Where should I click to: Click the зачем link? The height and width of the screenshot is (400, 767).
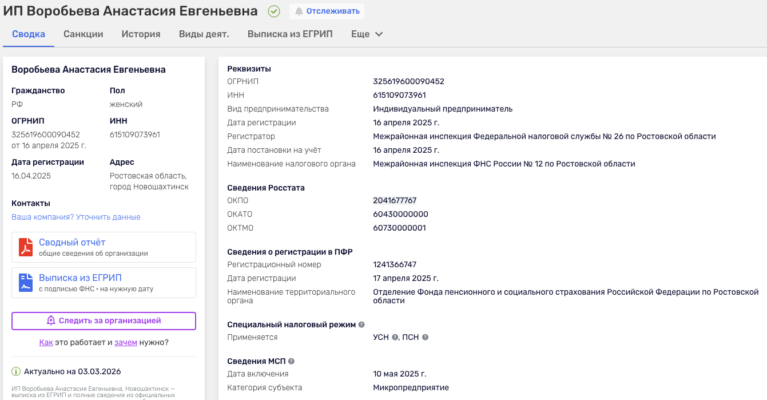(125, 342)
